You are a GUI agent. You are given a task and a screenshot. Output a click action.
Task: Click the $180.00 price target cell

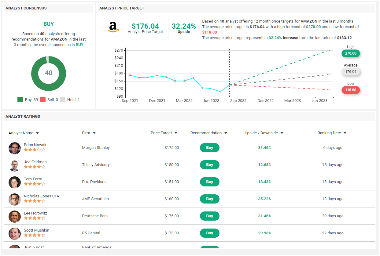coord(172,199)
